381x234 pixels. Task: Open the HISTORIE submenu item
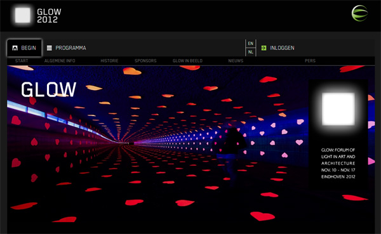[x=109, y=61]
